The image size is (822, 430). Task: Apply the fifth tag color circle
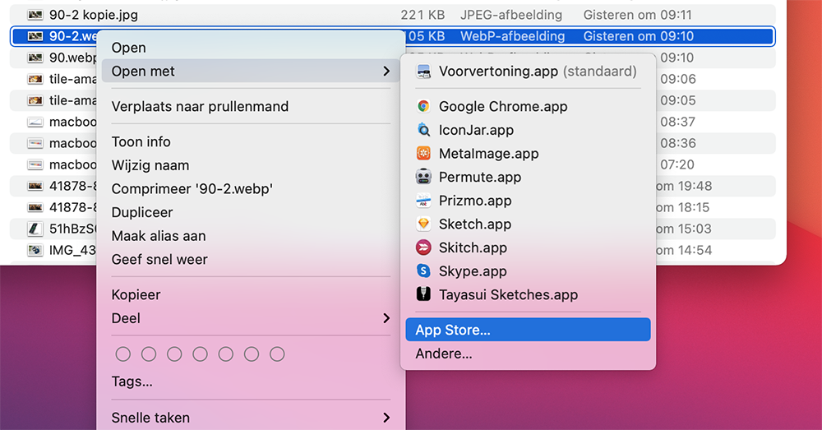point(226,354)
